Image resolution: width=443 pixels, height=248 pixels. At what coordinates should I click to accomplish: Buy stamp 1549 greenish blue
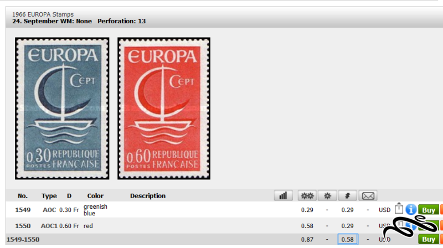click(x=428, y=210)
